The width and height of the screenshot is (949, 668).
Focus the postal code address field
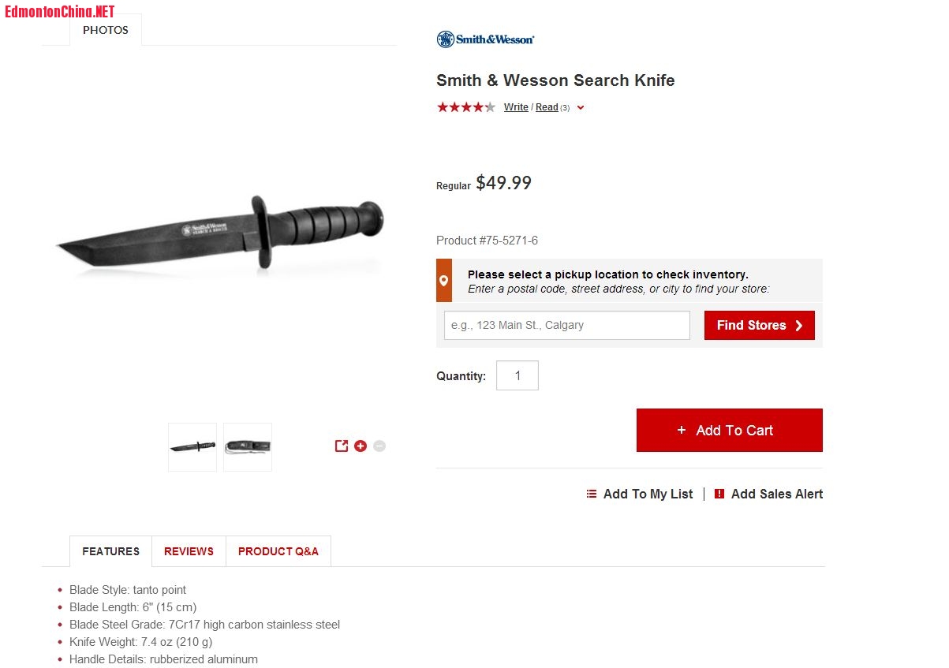pos(567,325)
